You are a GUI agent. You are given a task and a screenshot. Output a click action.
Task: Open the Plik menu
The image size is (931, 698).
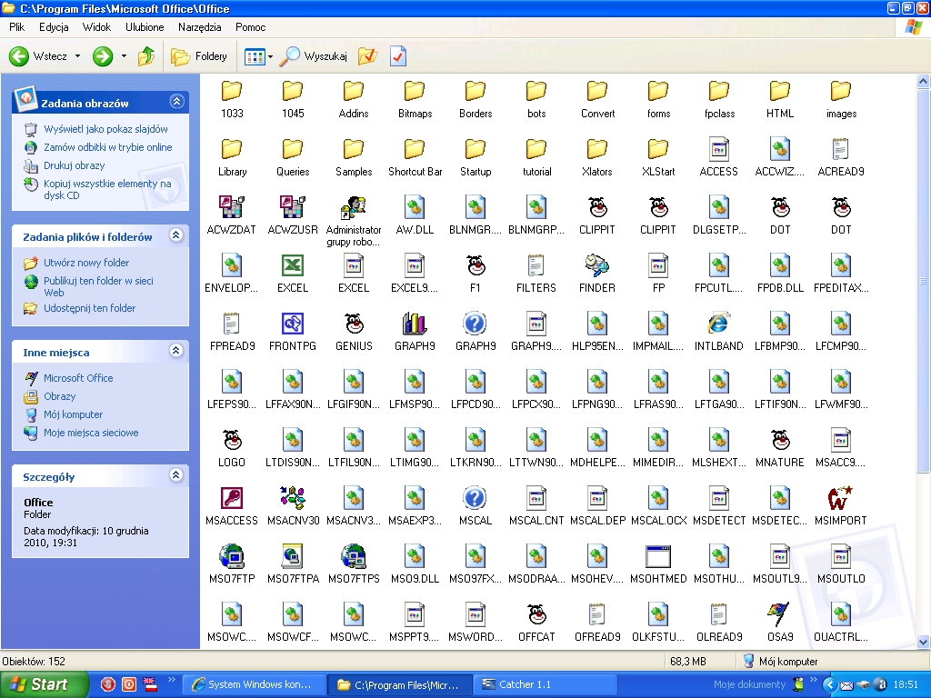tap(16, 27)
